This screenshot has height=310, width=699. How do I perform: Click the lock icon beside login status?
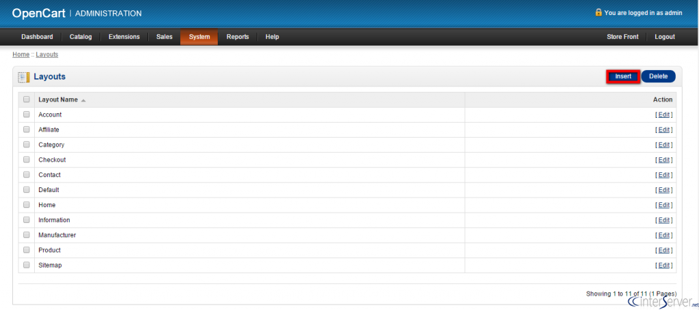(x=599, y=12)
